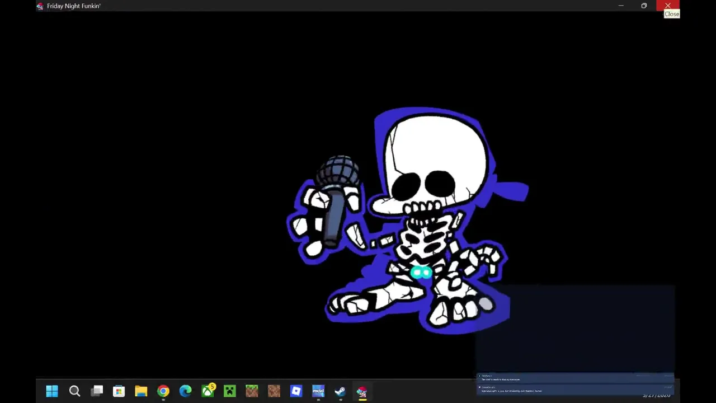Launch Microsoft Store from taskbar
The image size is (716, 403).
coord(119,391)
